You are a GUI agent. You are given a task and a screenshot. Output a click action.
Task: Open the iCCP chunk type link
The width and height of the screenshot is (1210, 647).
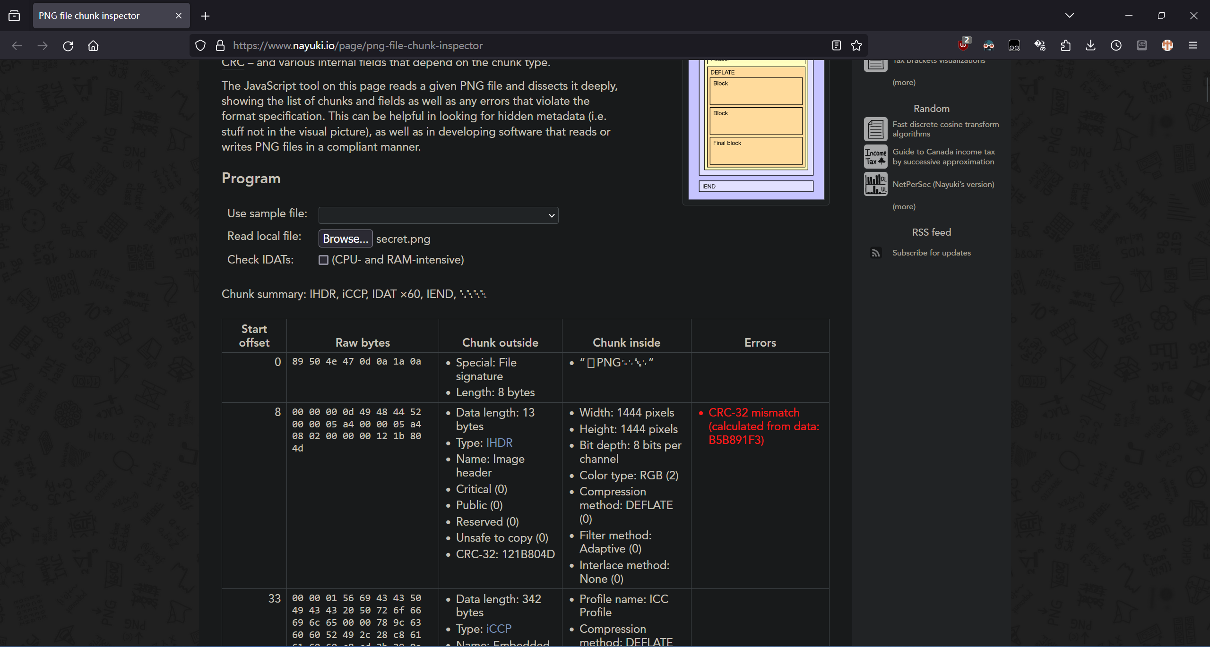click(499, 629)
